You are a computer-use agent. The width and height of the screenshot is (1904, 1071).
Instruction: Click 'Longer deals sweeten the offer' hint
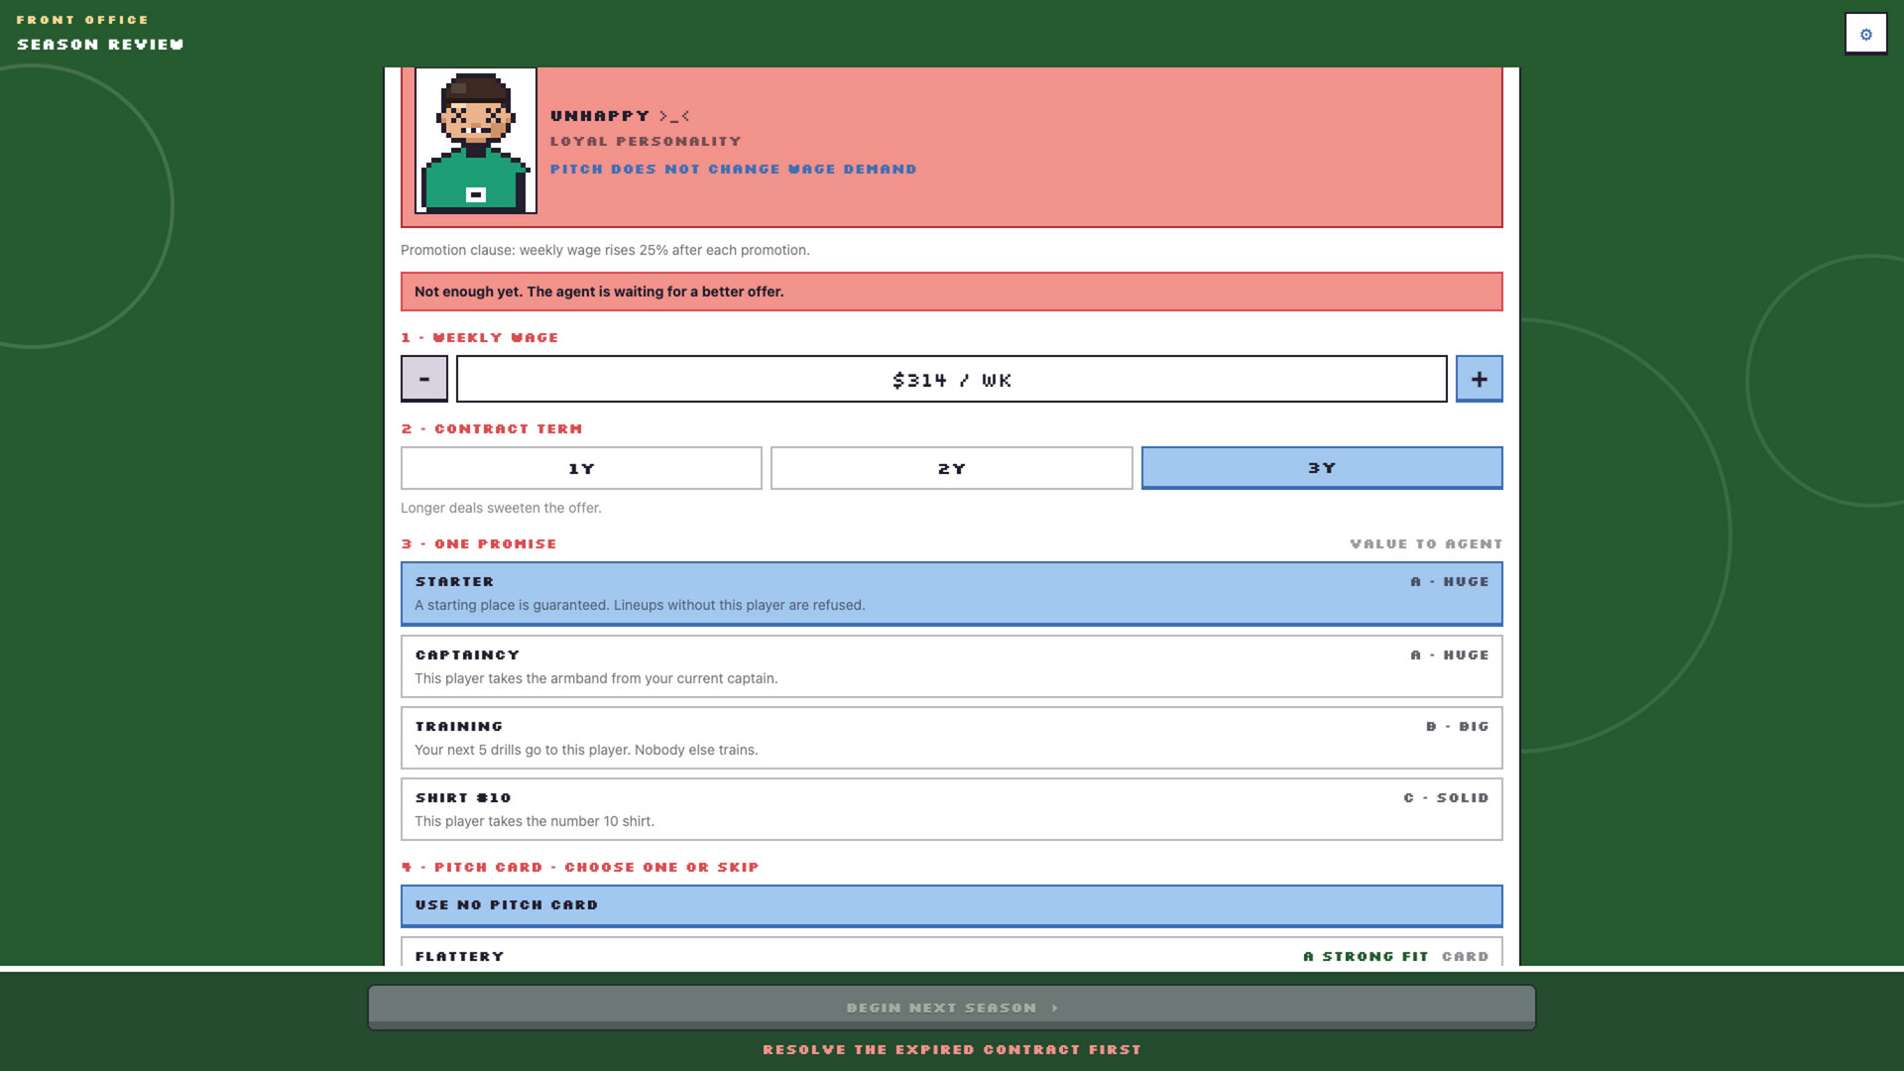click(501, 508)
